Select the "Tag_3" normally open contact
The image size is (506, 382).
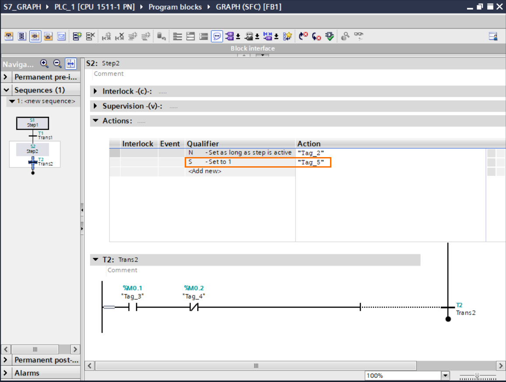pos(133,308)
